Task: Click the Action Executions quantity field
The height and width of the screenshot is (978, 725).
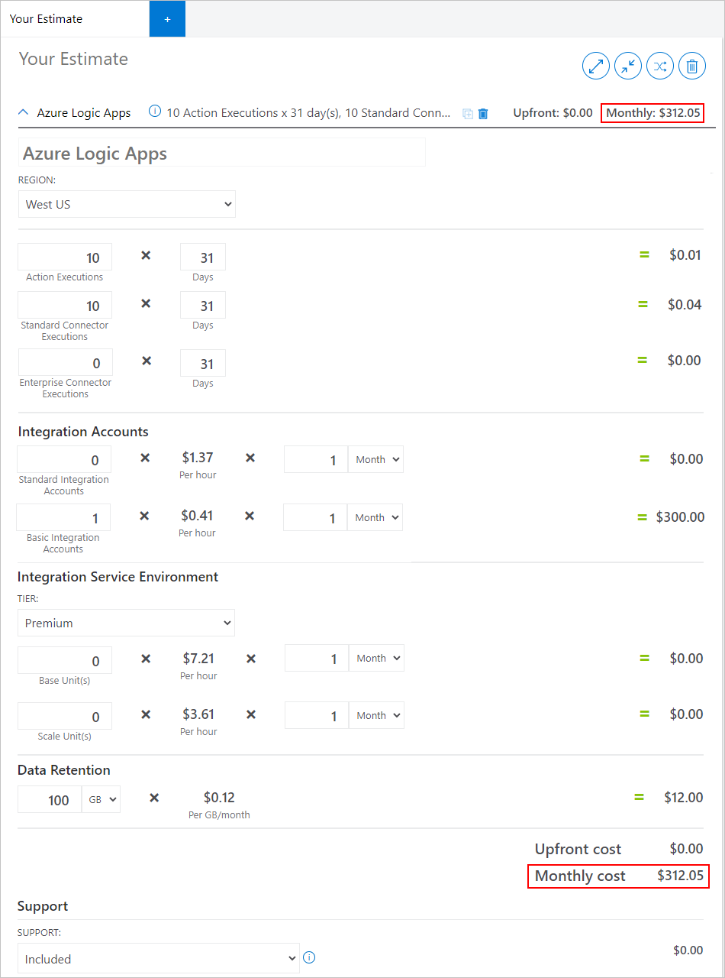Action: pos(64,257)
